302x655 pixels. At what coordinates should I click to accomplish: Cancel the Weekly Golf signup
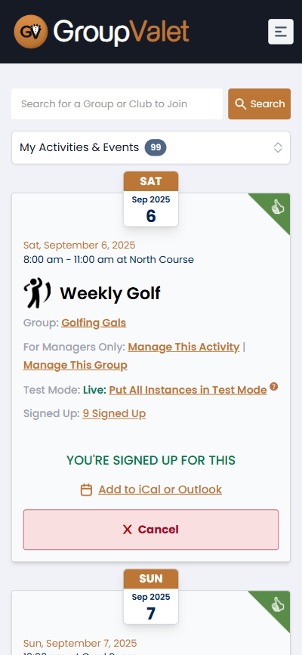click(x=151, y=530)
